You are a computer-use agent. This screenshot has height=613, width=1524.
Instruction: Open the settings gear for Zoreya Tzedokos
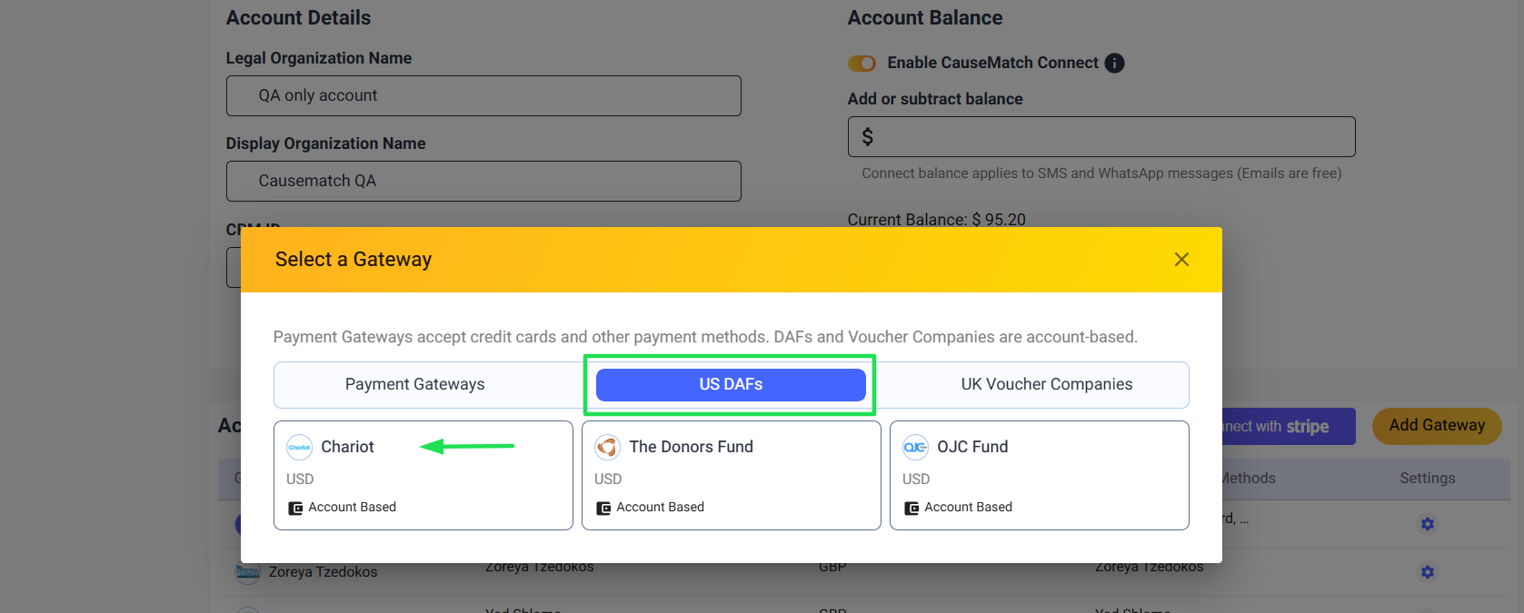coord(1428,572)
